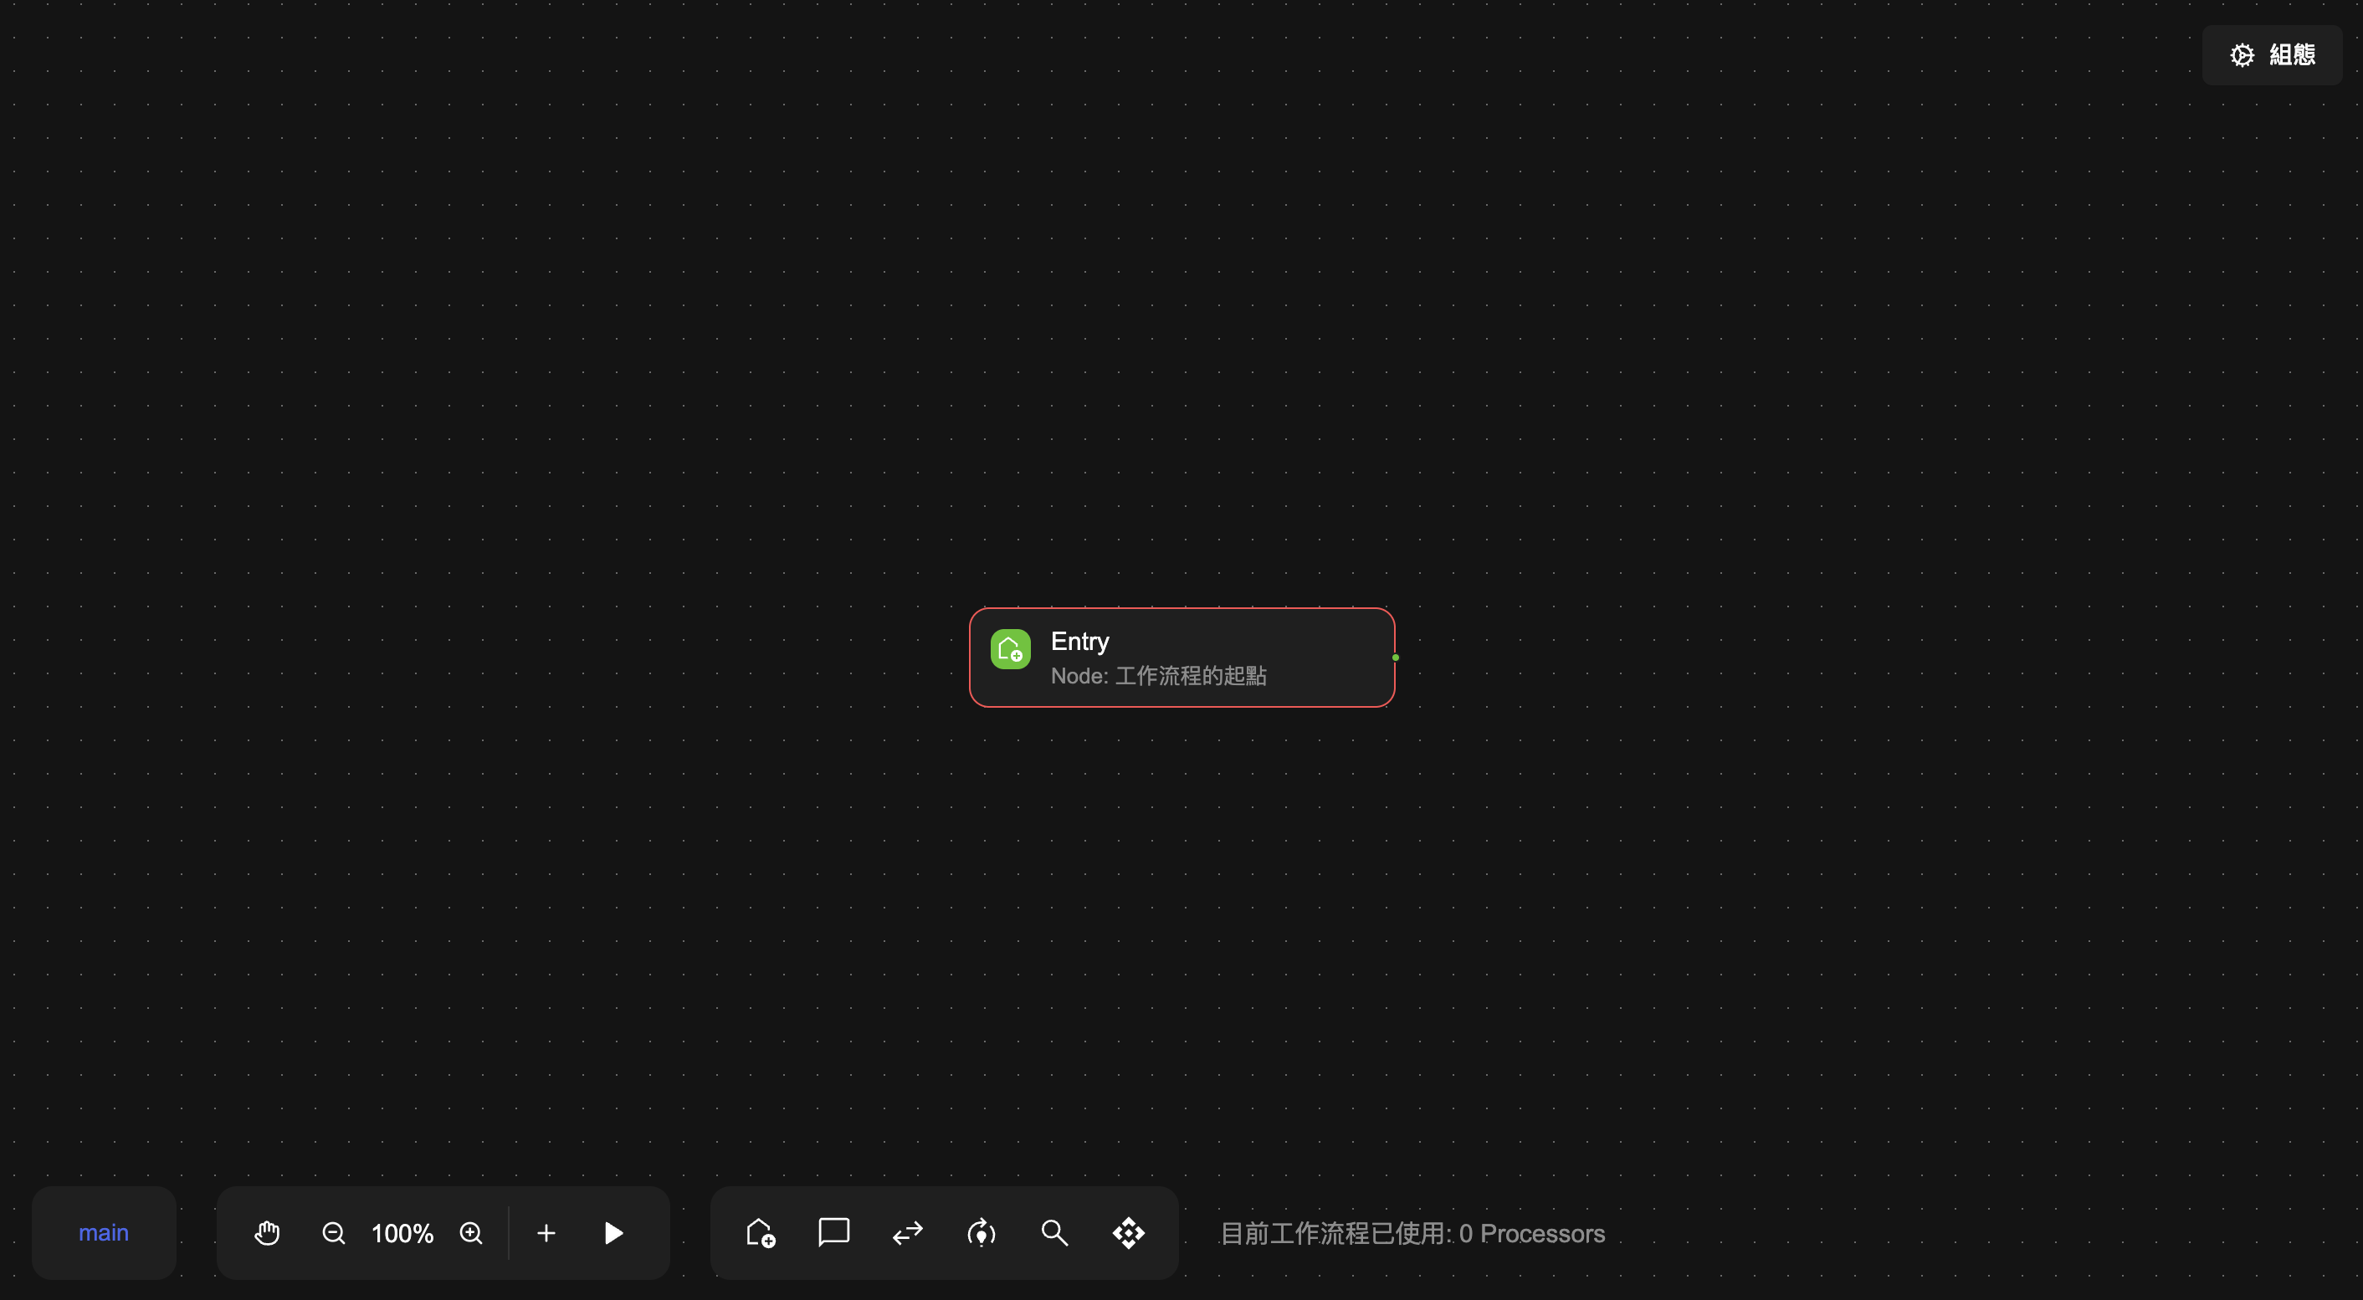This screenshot has height=1300, width=2363.
Task: Click the fit-view diamond icon
Action: coord(1128,1233)
